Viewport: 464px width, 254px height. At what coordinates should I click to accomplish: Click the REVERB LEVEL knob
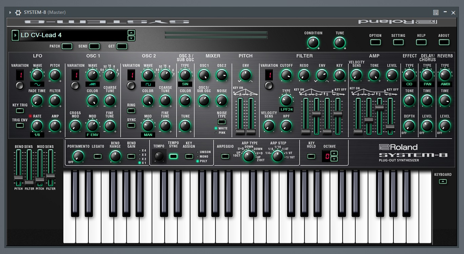click(x=445, y=126)
